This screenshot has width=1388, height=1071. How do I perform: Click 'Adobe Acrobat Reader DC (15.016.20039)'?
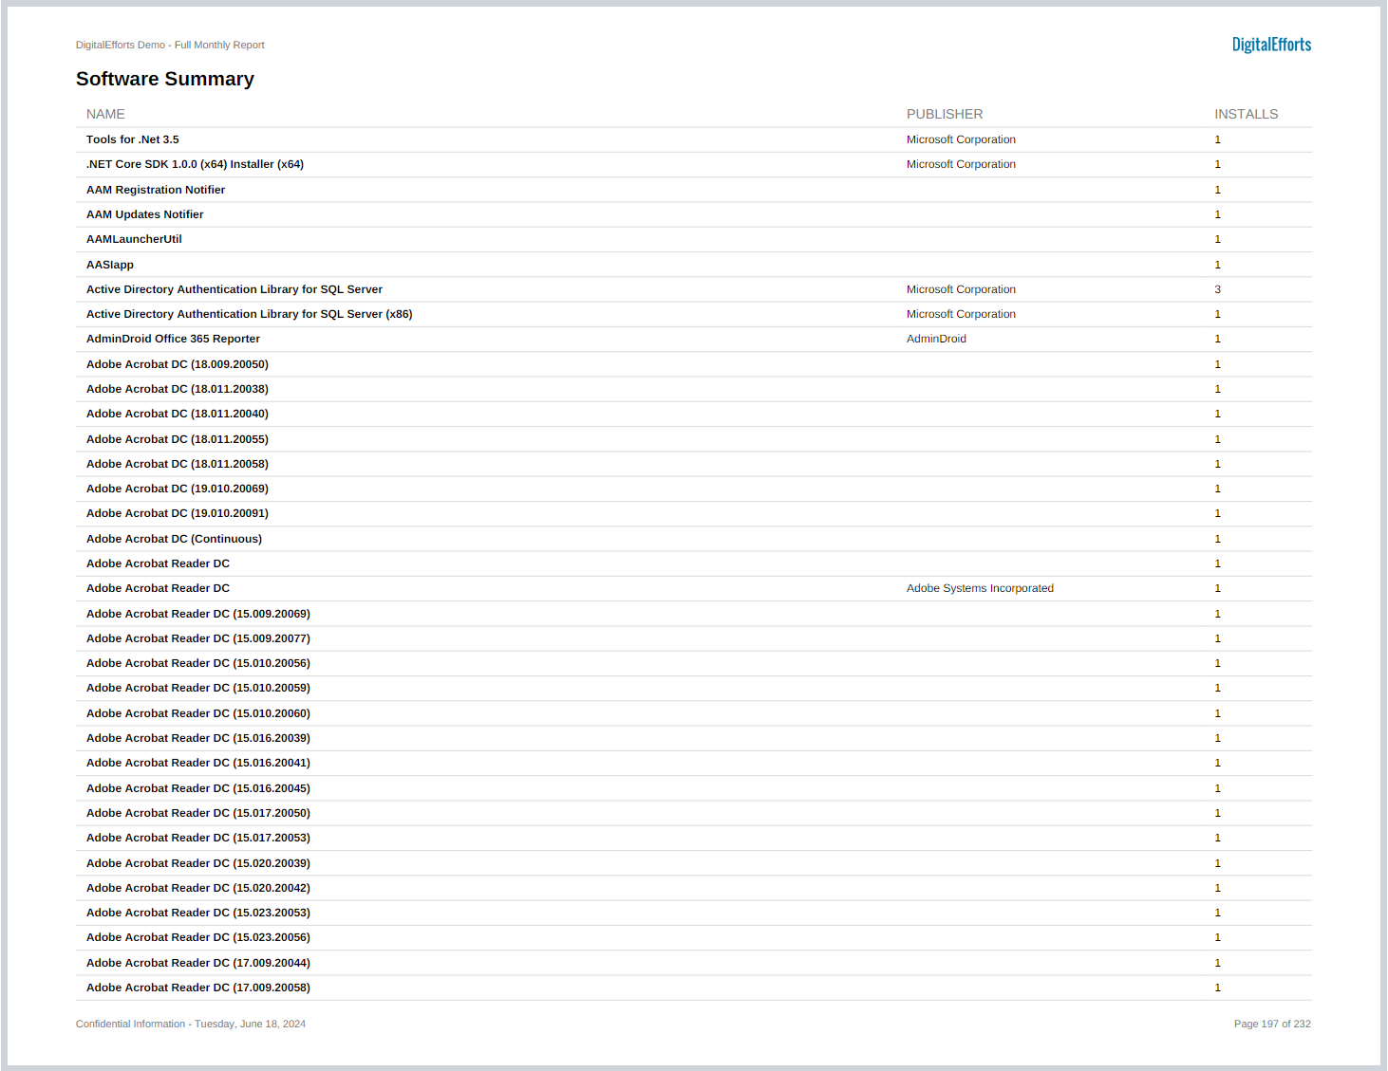coord(198,738)
